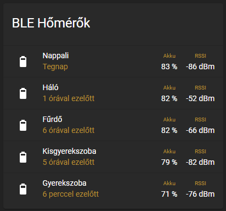Click the Kisgyerekszoba battery icon
The image size is (226, 211).
pyautogui.click(x=23, y=157)
